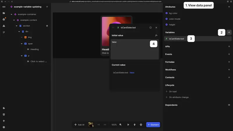Click the redo forward arrows
Screen dimensions: 233x131
[x=105, y=125]
